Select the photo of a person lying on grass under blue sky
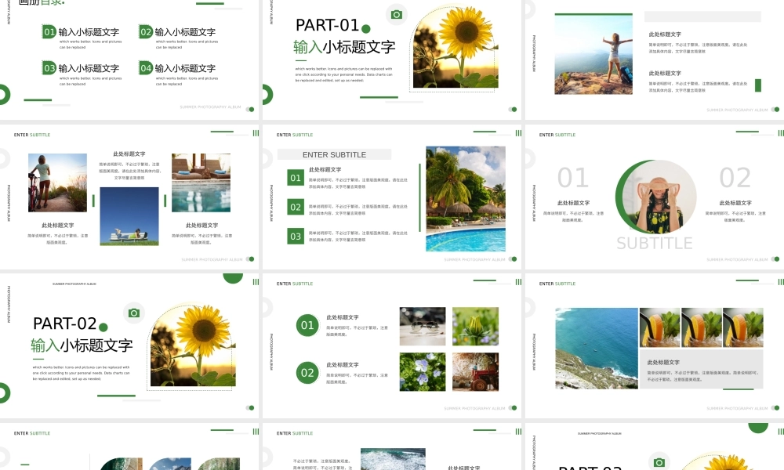 point(129,216)
